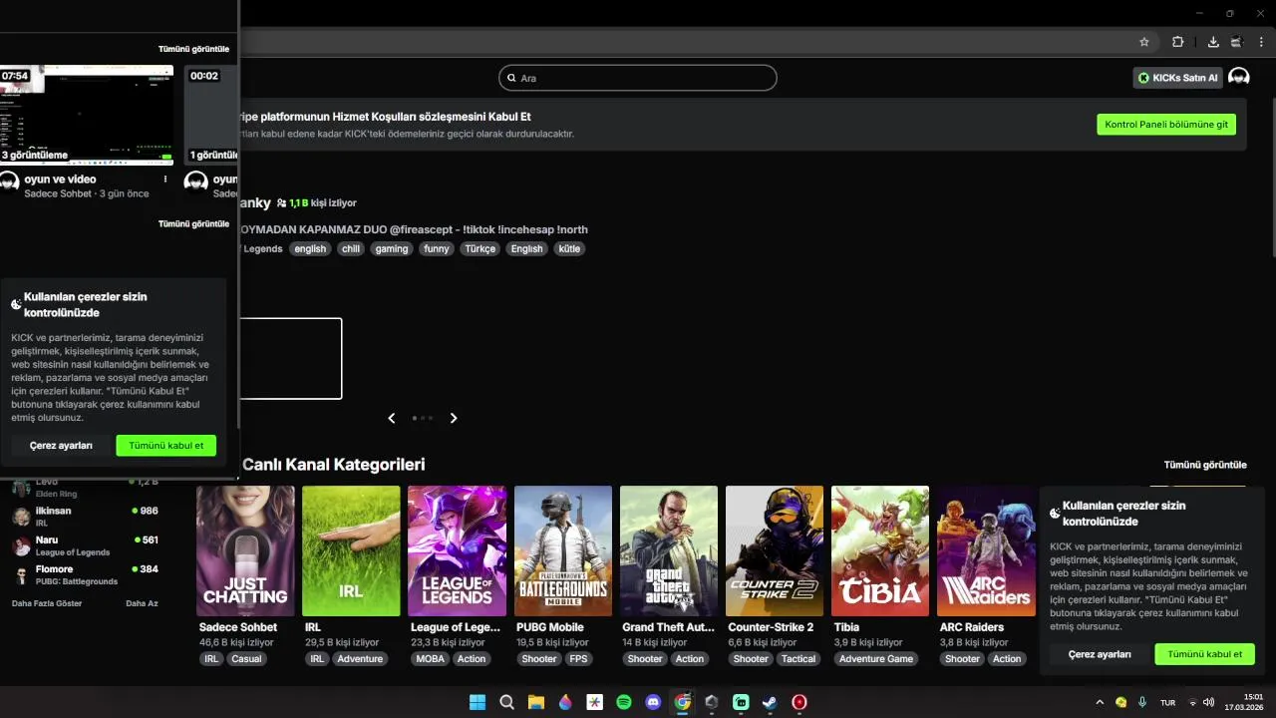Viewport: 1276px width, 718px height.
Task: Select the chill stream tag
Action: point(351,249)
